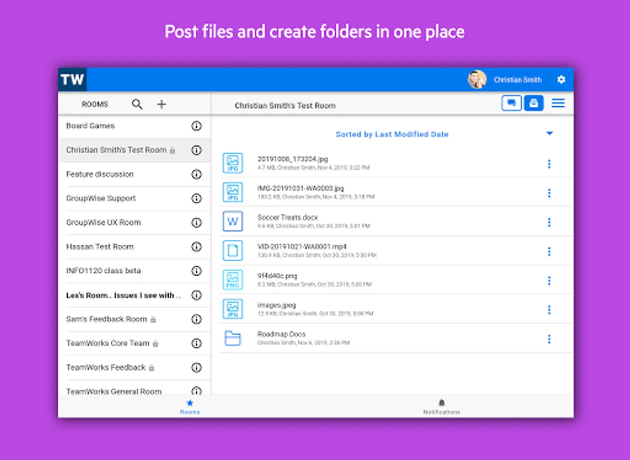Click Christian Smith profile avatar

point(477,80)
